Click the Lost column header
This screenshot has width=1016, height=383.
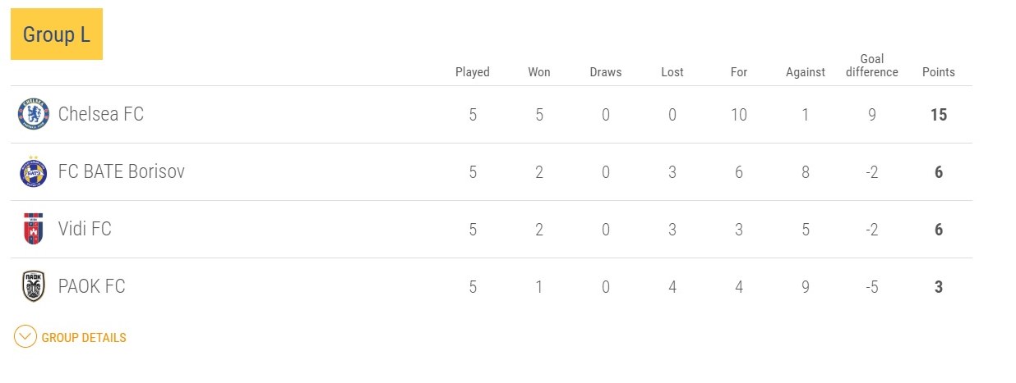(x=672, y=72)
